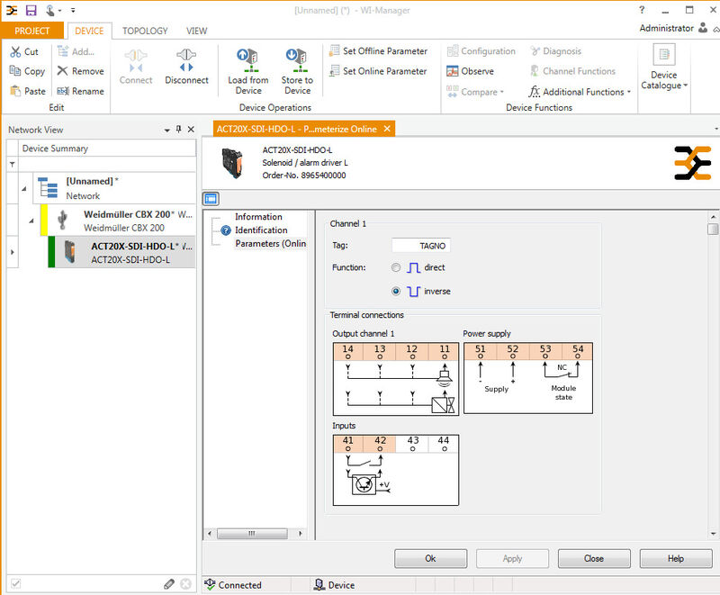Collapse the Unnamed Network tree node
Image resolution: width=720 pixels, height=595 pixels.
pyautogui.click(x=23, y=187)
